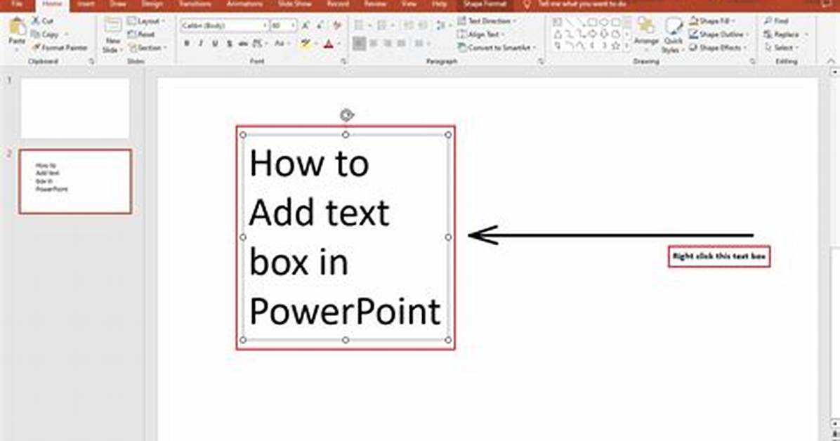Apply the red font color
840x441 pixels.
[329, 44]
